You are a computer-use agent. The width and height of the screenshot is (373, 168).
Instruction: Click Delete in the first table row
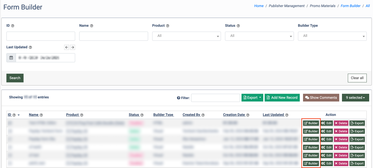341,123
